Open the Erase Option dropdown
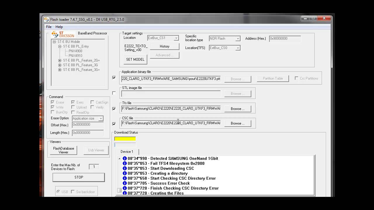The image size is (374, 210). coord(101,118)
